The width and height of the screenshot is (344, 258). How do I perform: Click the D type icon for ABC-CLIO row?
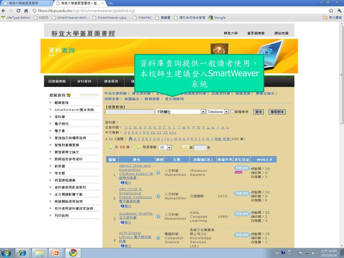pos(158,196)
